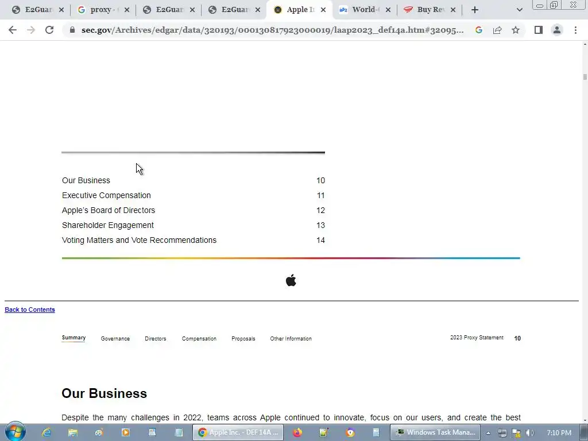This screenshot has height=441, width=588.
Task: Click the padlock site info icon
Action: [x=72, y=30]
